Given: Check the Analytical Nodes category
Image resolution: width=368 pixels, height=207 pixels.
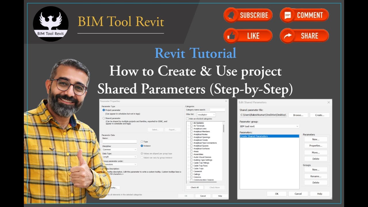Looking at the screenshot, I should tap(191, 135).
